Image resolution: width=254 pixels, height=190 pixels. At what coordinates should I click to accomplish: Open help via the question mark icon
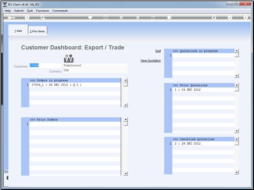click(x=27, y=18)
